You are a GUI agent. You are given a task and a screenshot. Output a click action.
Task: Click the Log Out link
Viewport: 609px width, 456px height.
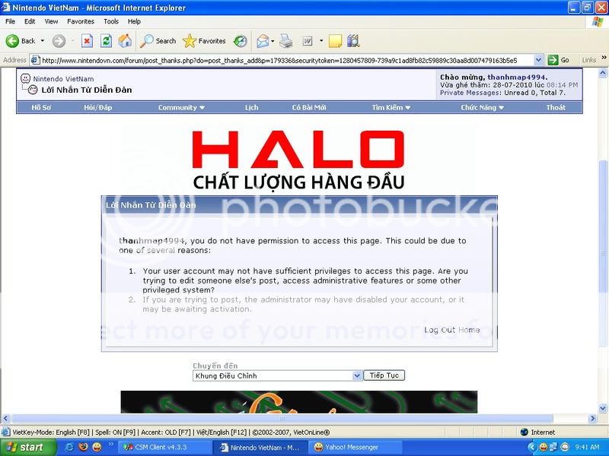point(440,330)
